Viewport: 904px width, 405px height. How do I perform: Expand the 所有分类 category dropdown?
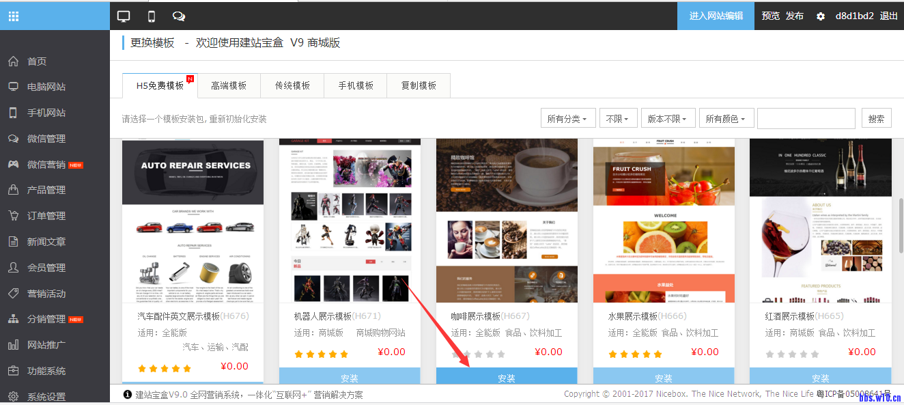coord(568,119)
